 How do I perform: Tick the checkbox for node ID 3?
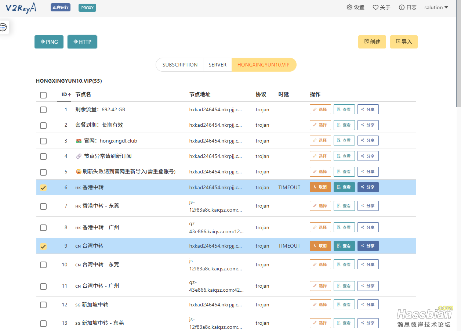(43, 141)
